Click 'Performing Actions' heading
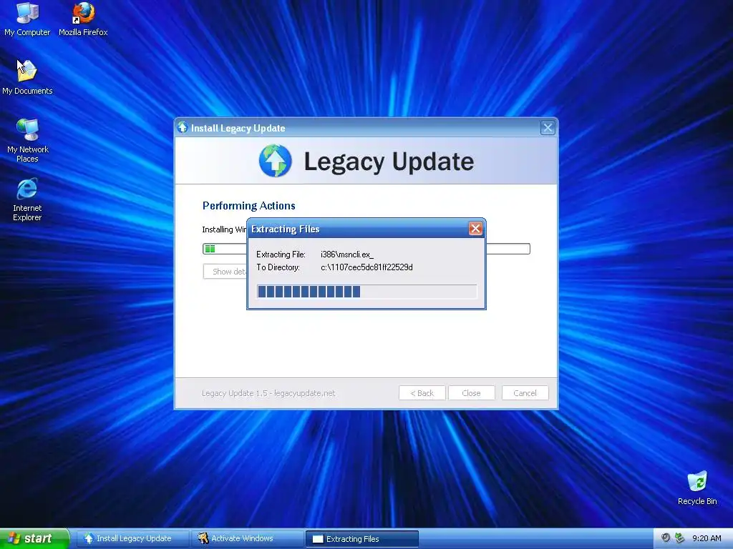 click(x=248, y=205)
